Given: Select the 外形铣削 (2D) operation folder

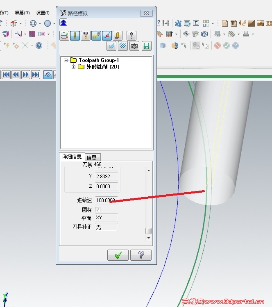Looking at the screenshot, I should tap(103, 67).
